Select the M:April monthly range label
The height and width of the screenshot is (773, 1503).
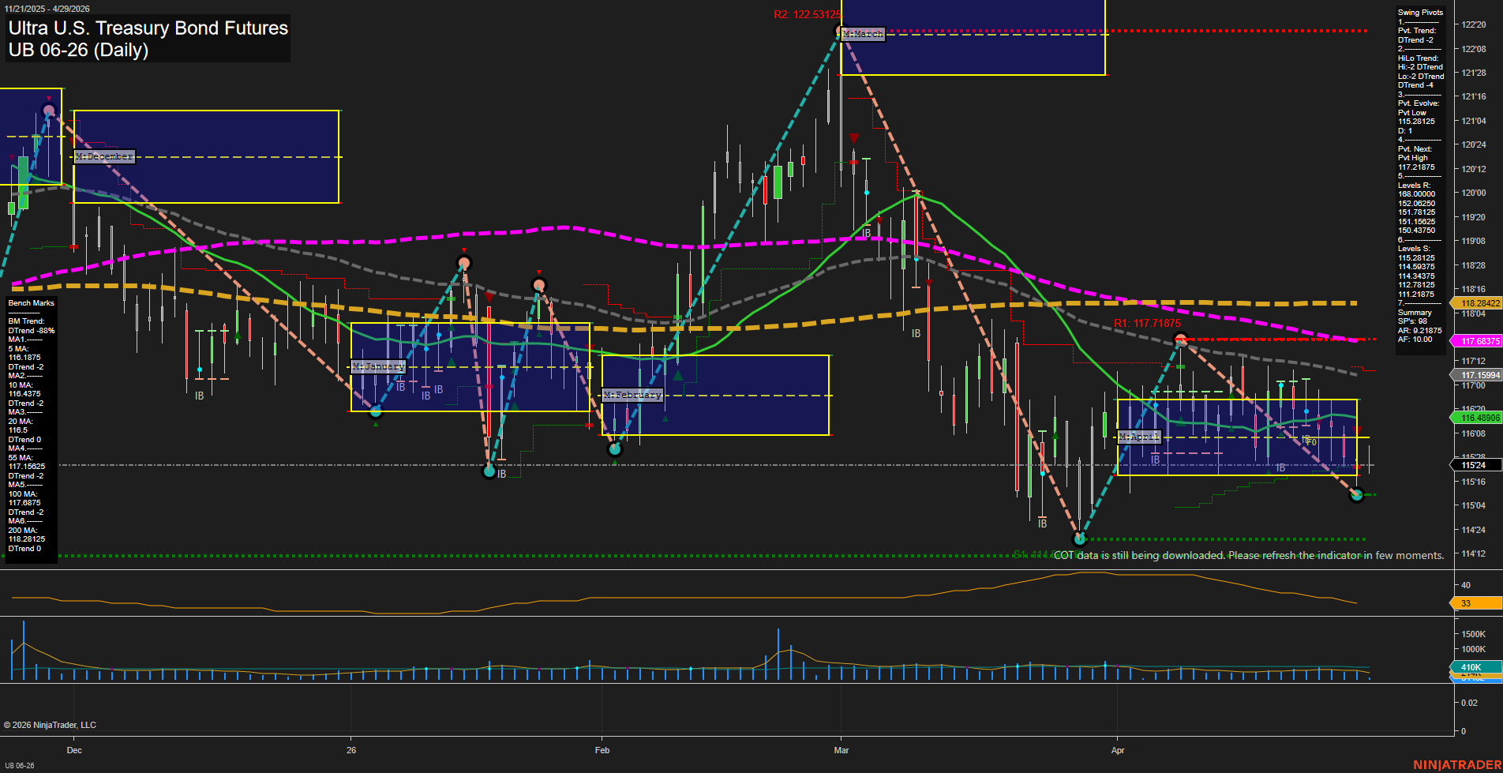coord(1139,437)
